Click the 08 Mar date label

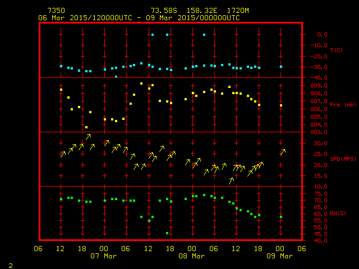point(191,256)
